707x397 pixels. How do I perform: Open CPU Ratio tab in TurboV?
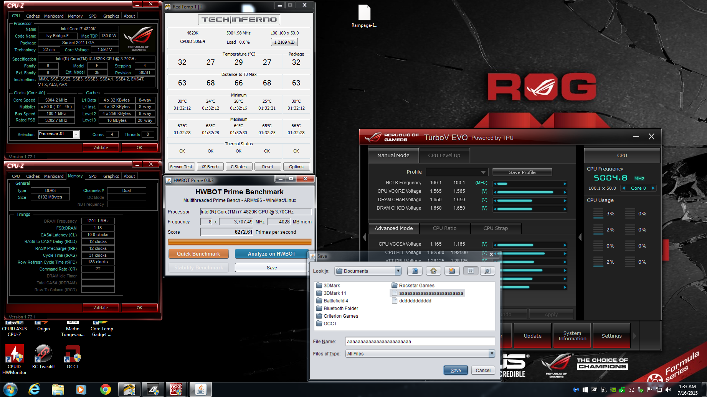(x=444, y=228)
